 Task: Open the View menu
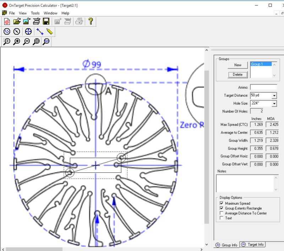[23, 13]
